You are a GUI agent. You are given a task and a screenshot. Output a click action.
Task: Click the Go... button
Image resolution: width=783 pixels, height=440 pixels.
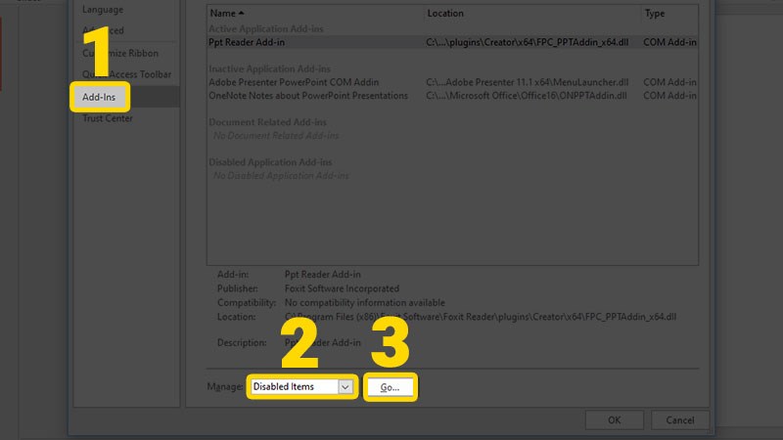(390, 387)
